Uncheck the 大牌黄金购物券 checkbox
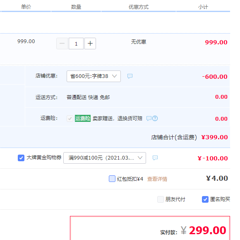The height and width of the screenshot is (240, 240). click(x=21, y=158)
